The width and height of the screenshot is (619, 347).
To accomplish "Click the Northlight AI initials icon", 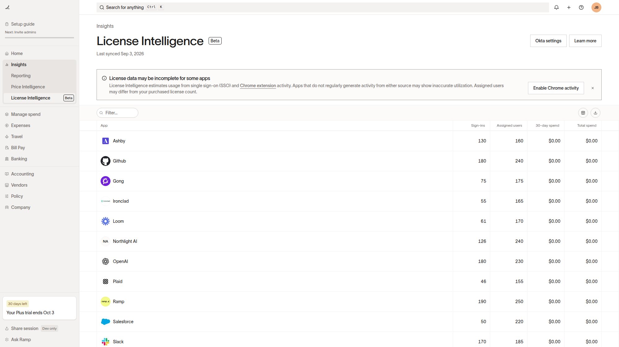I will [105, 241].
